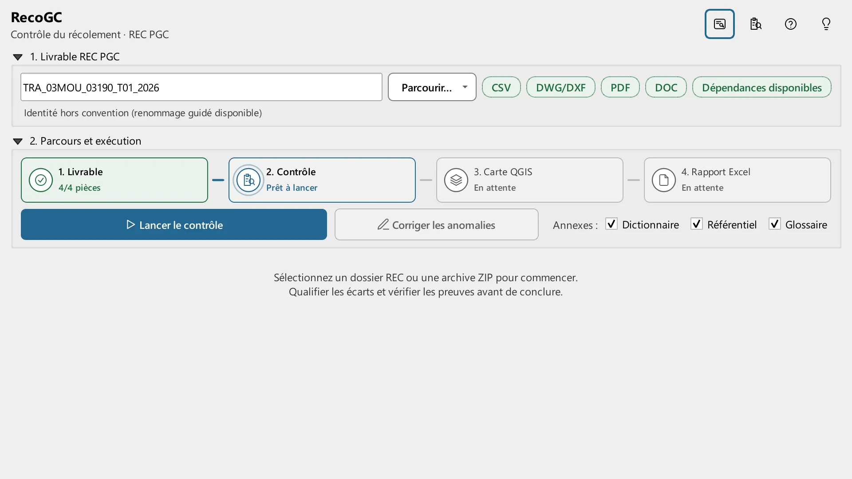852x479 pixels.
Task: Click 'Contrôle du récolement · REC PGC' subtitle
Action: coord(90,35)
